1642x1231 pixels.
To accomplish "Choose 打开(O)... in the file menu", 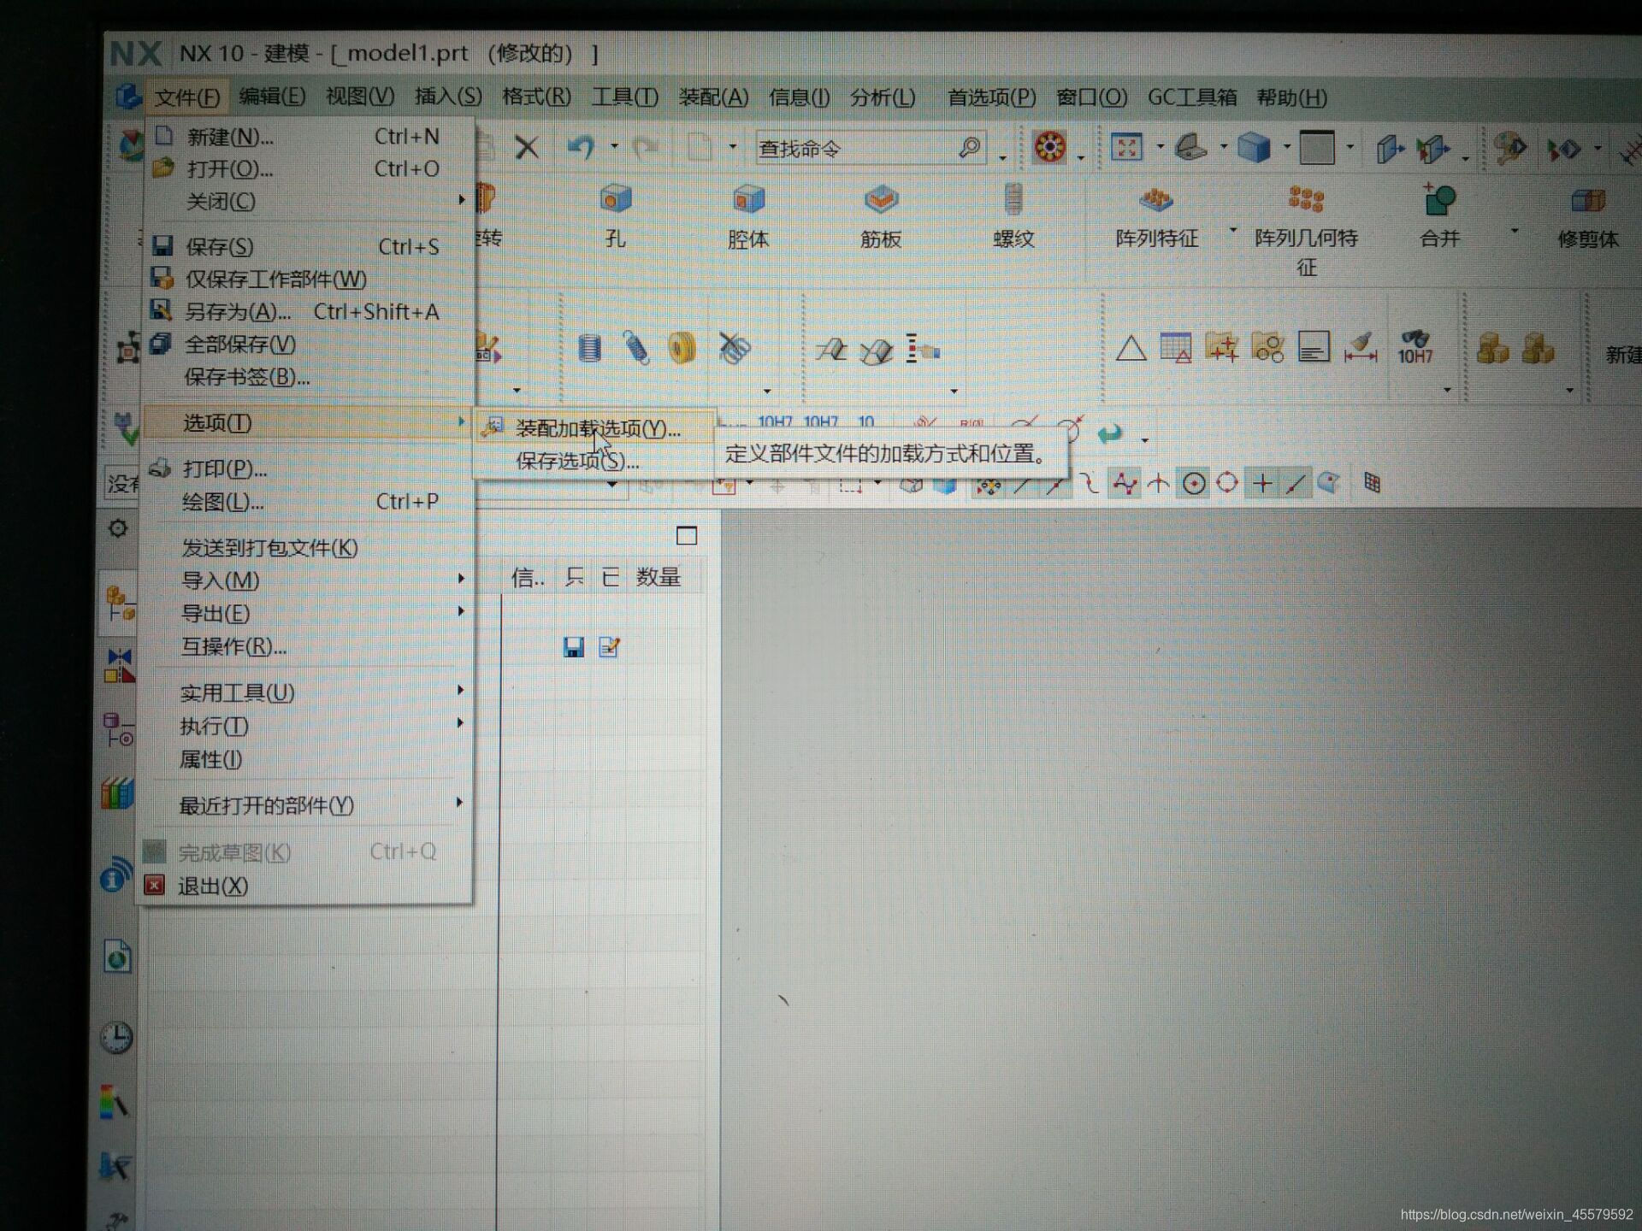I will click(x=308, y=169).
